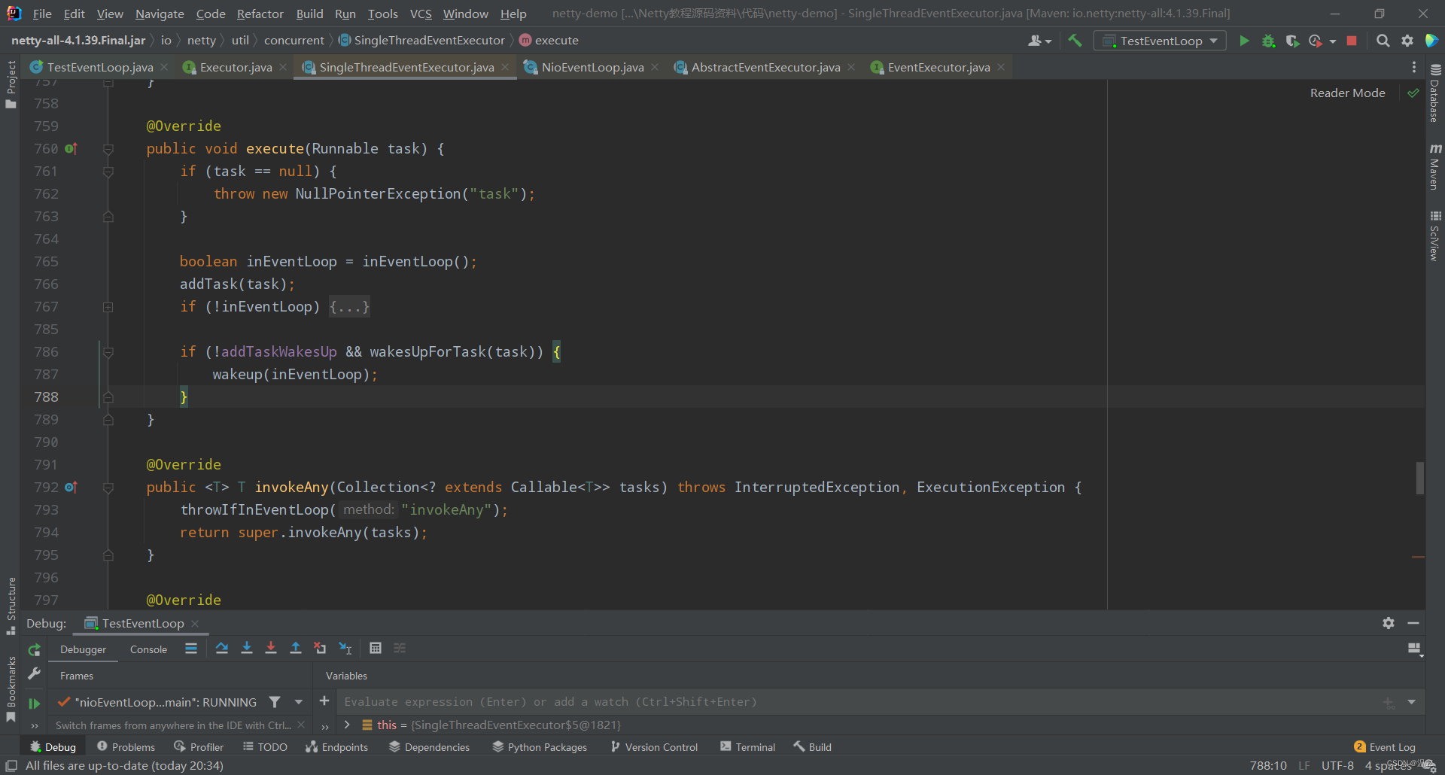Screen dimensions: 1445x775
Task: Open the Problems tool window
Action: pyautogui.click(x=126, y=747)
